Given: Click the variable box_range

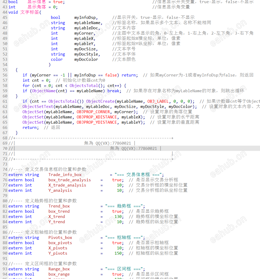Looking at the screenshot, I should tap(59, 274).
